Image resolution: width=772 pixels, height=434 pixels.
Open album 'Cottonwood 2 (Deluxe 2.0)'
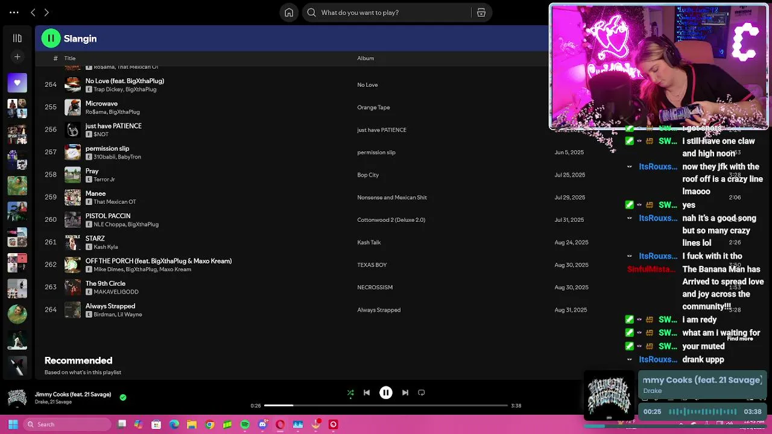391,220
